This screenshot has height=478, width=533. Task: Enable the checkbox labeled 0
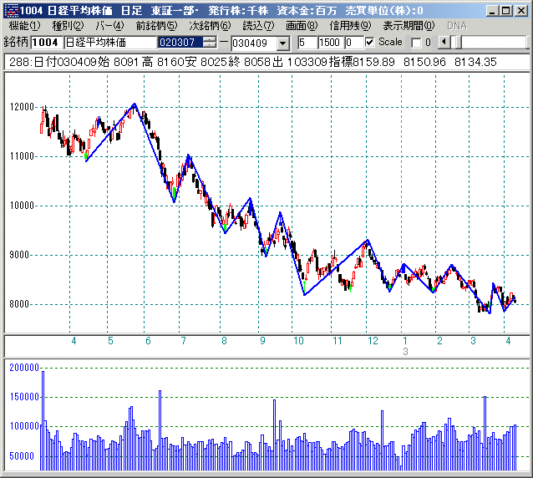[417, 43]
